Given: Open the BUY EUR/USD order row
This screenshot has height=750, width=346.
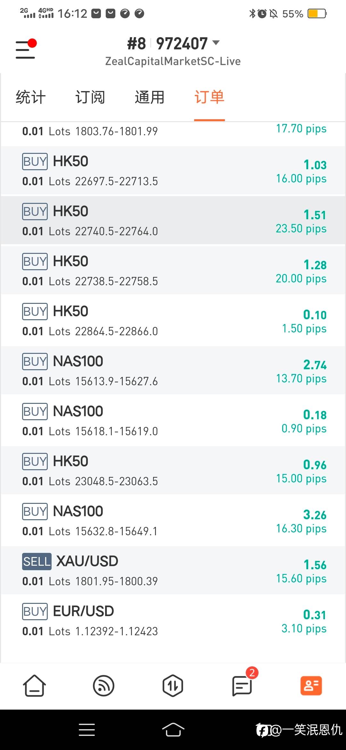Looking at the screenshot, I should coord(173,621).
